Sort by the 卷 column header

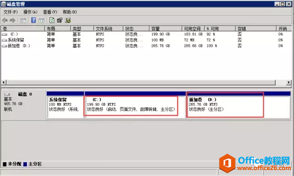[x=23, y=28]
